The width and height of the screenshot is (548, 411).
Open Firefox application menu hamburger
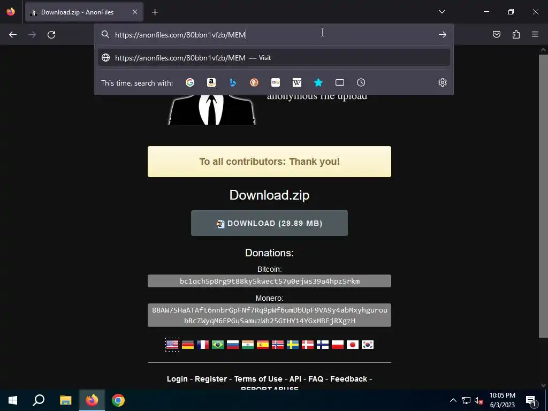pyautogui.click(x=535, y=34)
